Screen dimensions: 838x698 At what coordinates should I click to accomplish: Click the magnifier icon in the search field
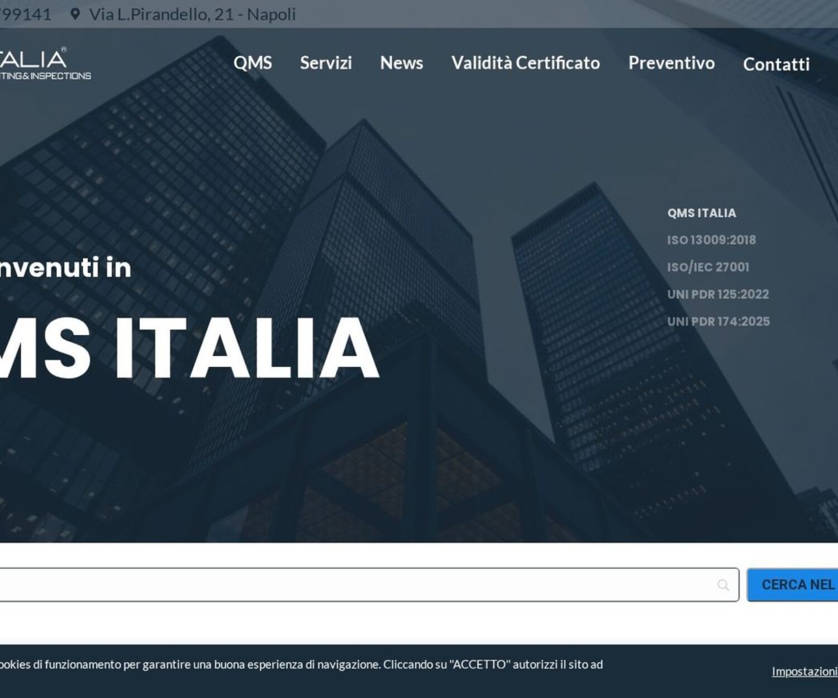pos(723,585)
